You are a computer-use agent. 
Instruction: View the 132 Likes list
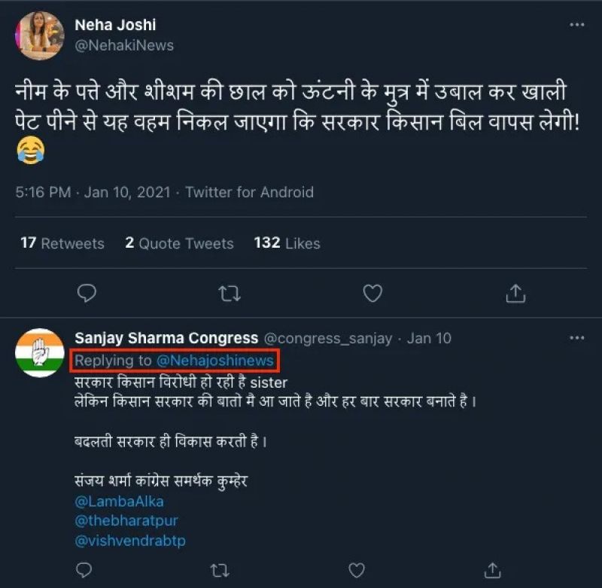point(287,243)
